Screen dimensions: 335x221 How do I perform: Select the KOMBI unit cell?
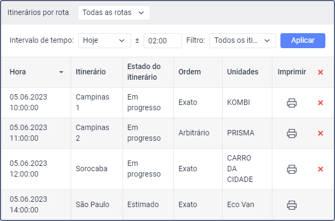point(239,103)
